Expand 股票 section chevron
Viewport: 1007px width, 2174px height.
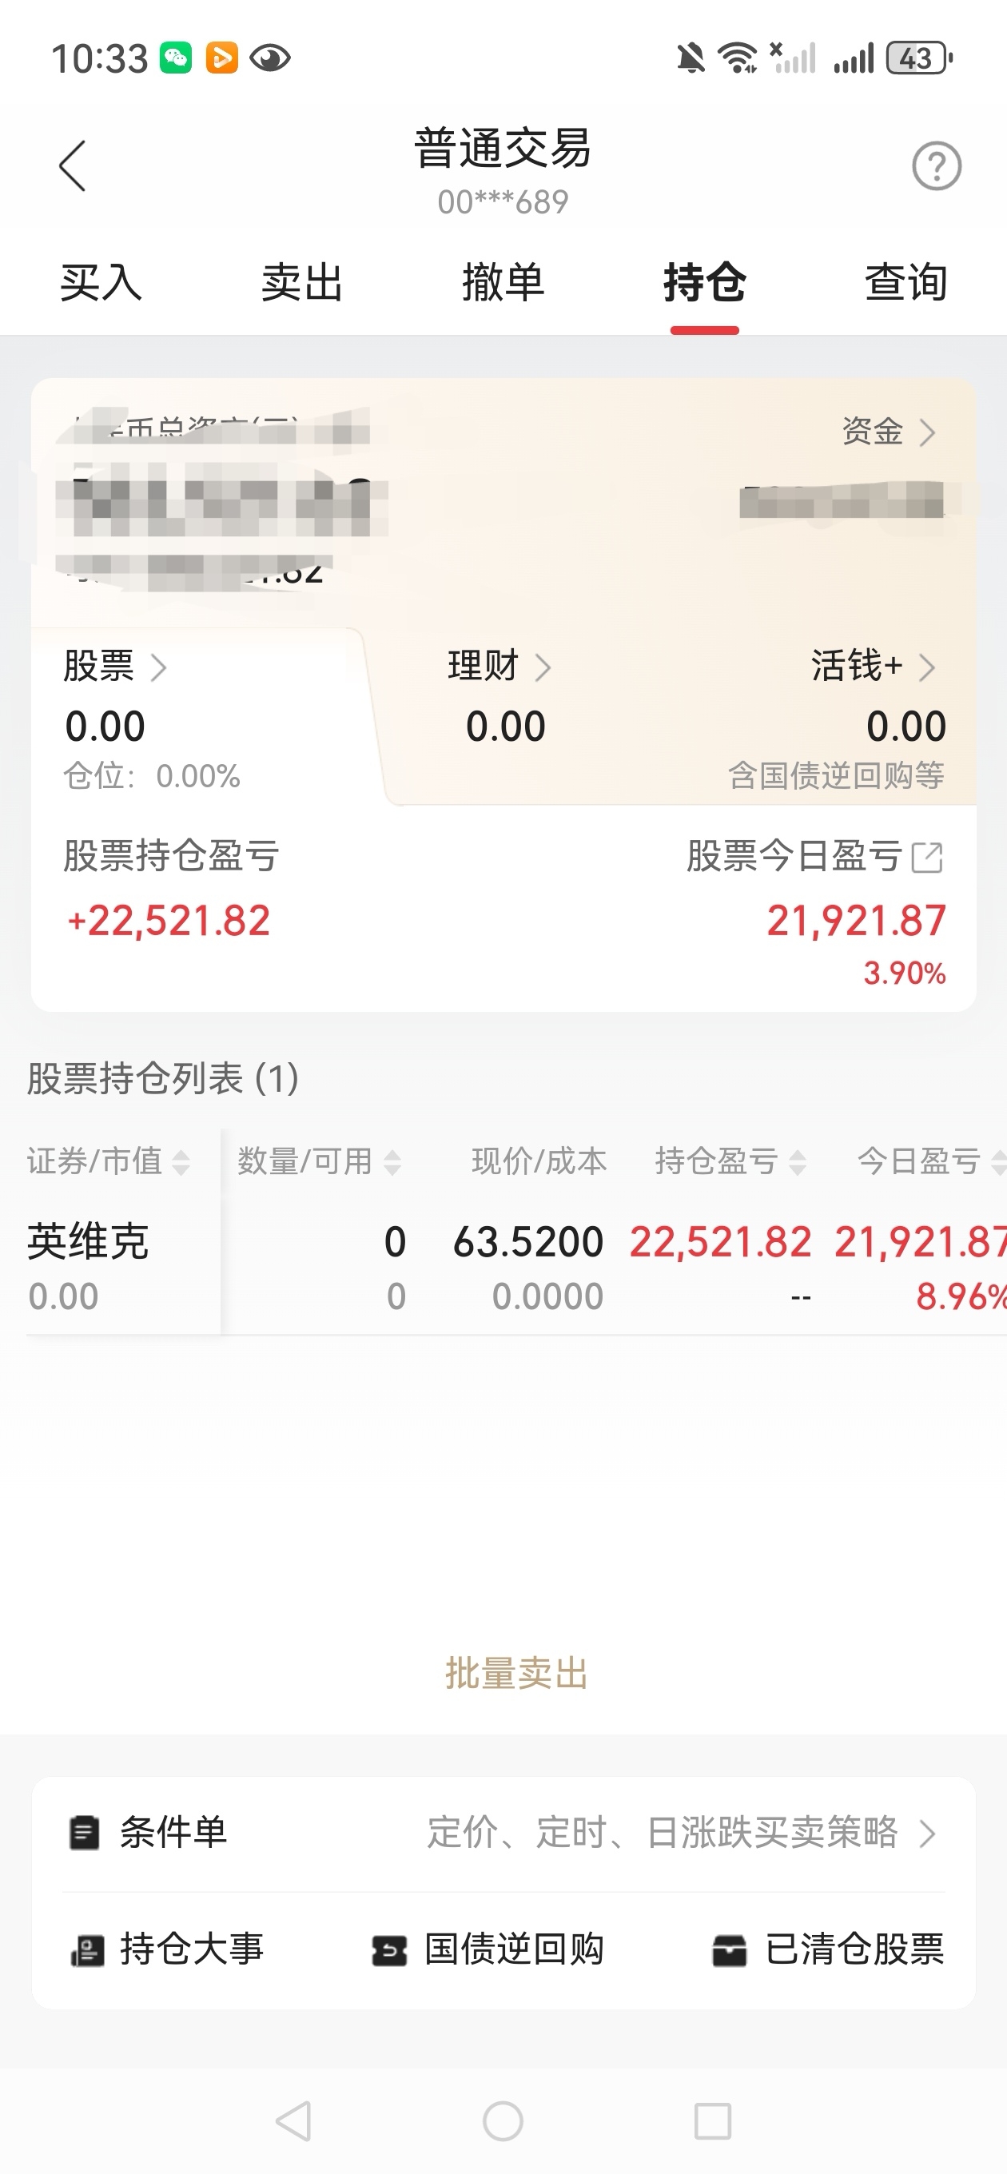[x=158, y=667]
